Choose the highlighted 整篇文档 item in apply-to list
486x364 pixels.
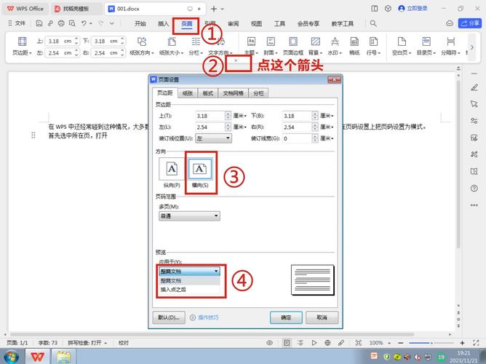tap(189, 280)
